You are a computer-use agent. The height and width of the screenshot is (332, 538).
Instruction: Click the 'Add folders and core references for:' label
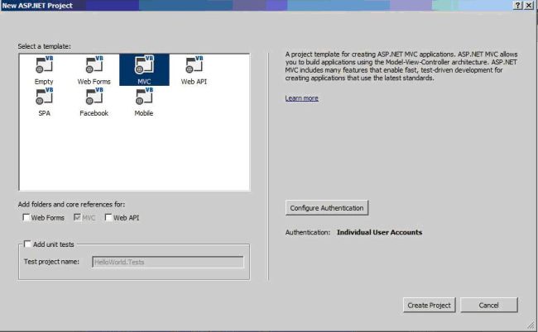point(71,204)
